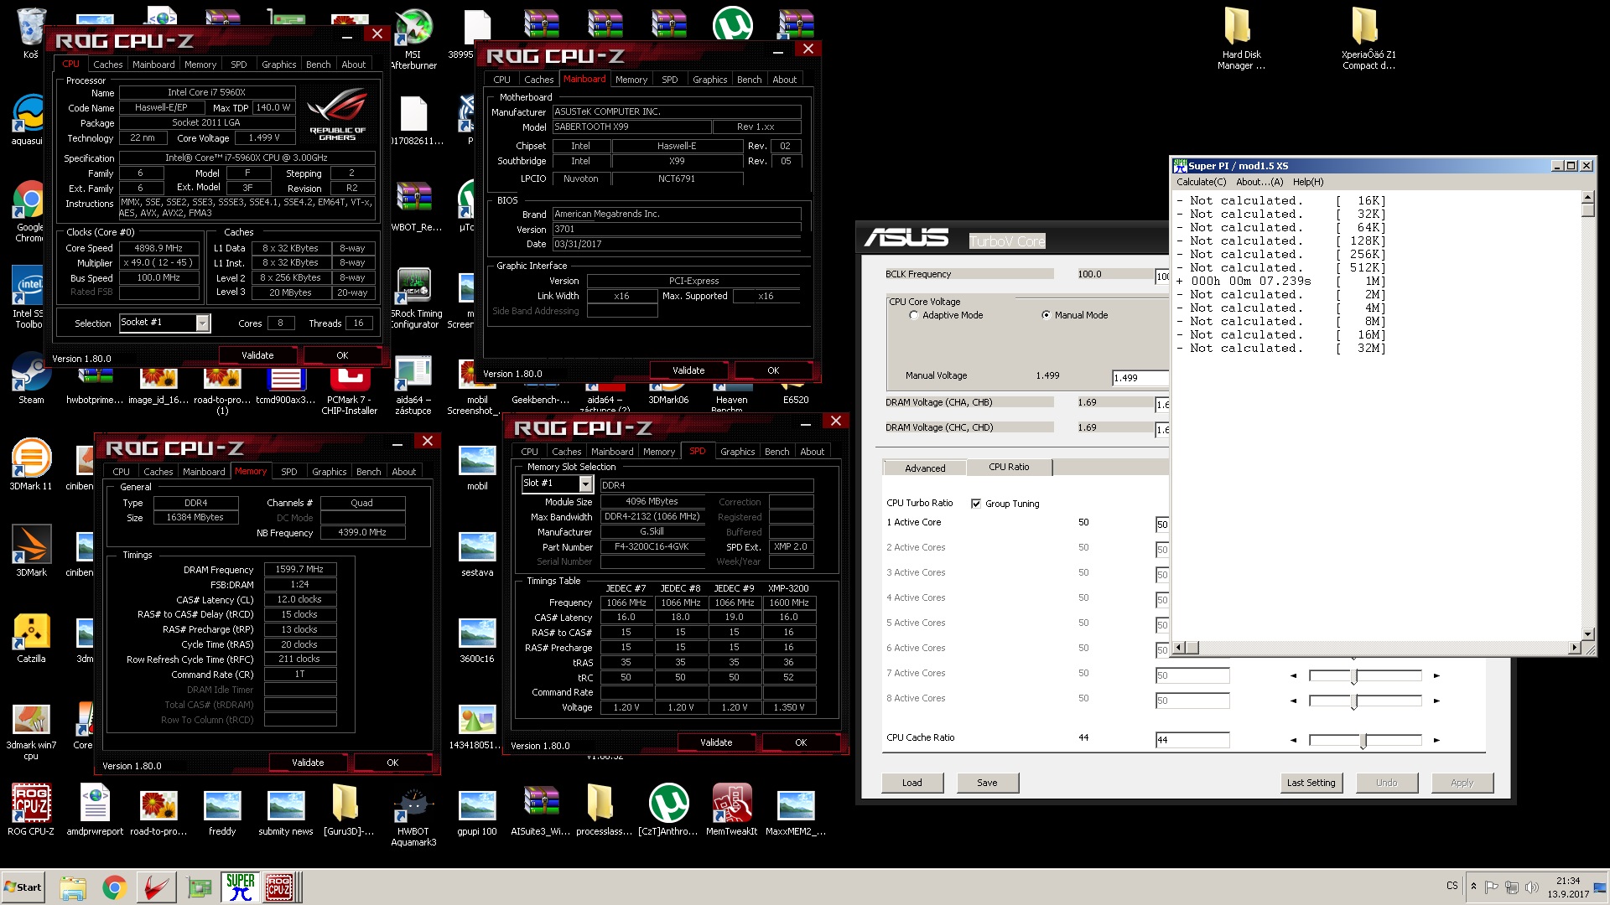Click Super PI vertical scrollbar down arrow

pos(1587,634)
